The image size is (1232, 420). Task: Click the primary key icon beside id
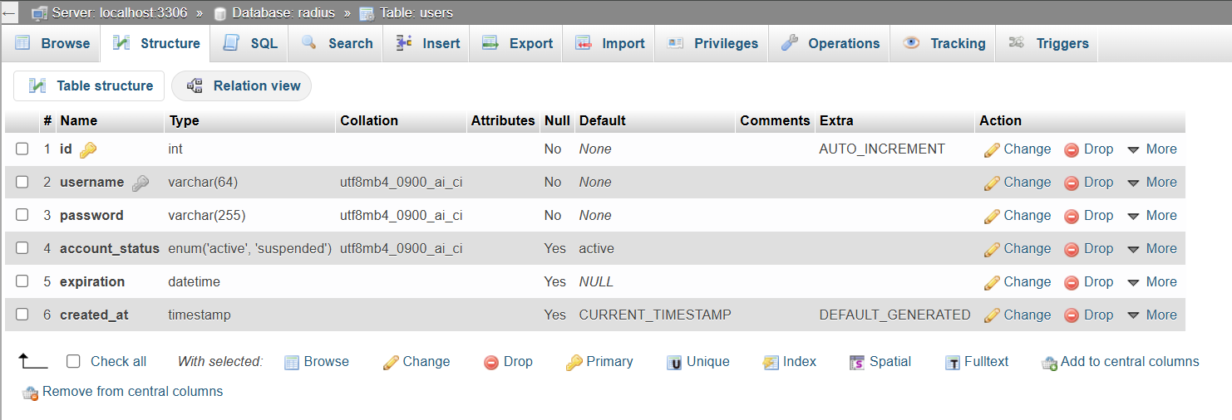pos(88,149)
